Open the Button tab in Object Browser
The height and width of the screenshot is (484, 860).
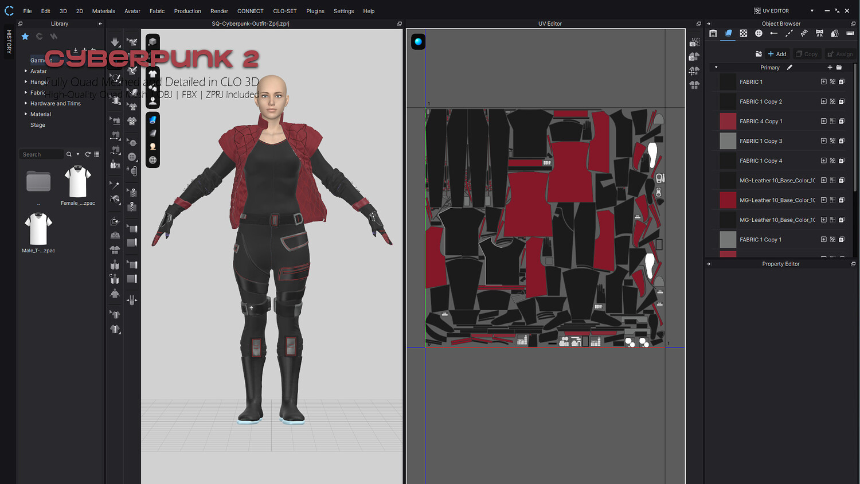pos(759,33)
